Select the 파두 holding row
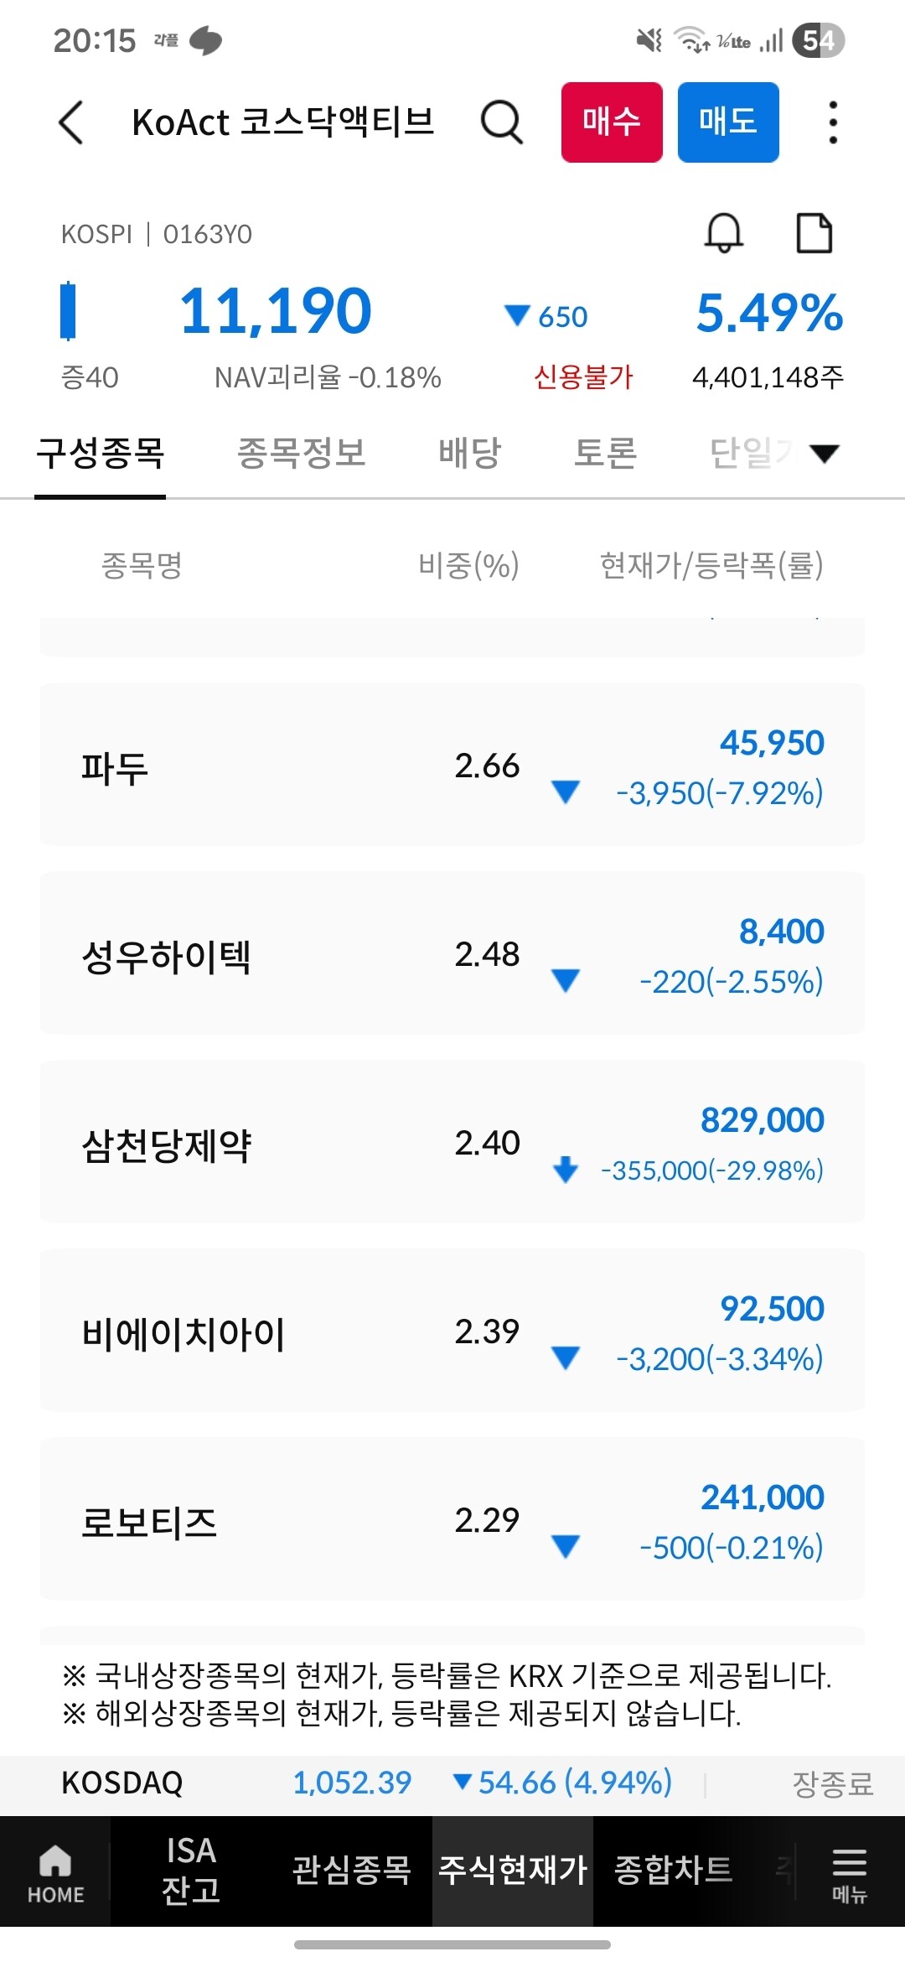Viewport: 905px width, 1962px height. 452,766
